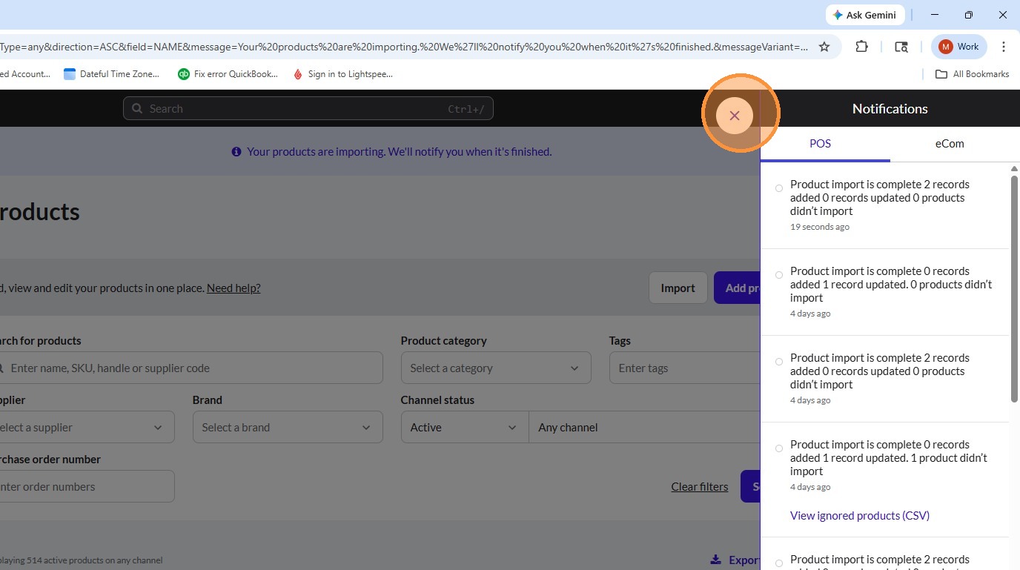
Task: Click the Notifications panel heading
Action: (890, 109)
